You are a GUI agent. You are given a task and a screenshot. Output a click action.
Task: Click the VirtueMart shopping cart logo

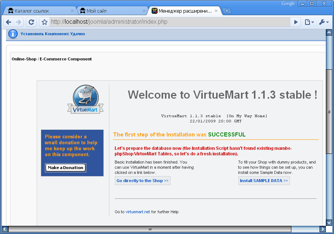pyautogui.click(x=85, y=99)
